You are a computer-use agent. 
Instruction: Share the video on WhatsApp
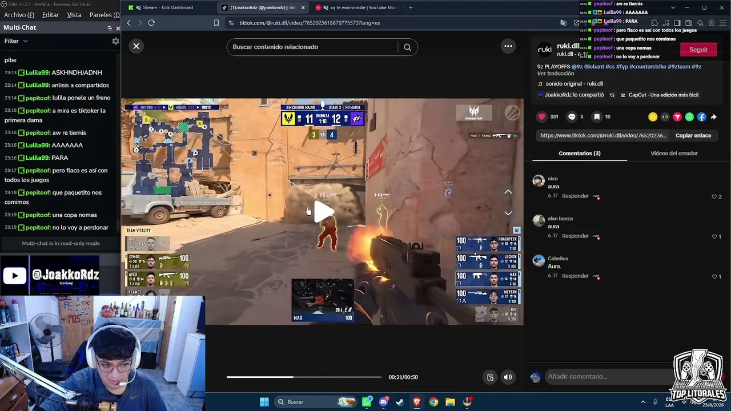pos(689,117)
